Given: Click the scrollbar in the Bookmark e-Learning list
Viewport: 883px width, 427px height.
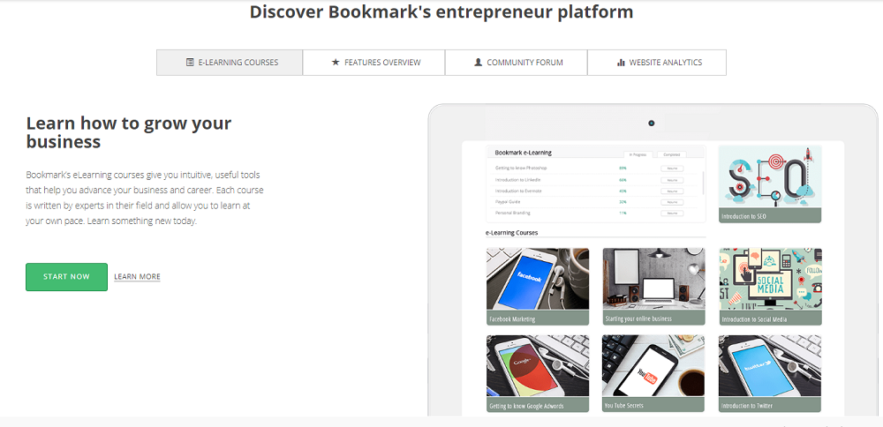Looking at the screenshot, I should pyautogui.click(x=704, y=183).
